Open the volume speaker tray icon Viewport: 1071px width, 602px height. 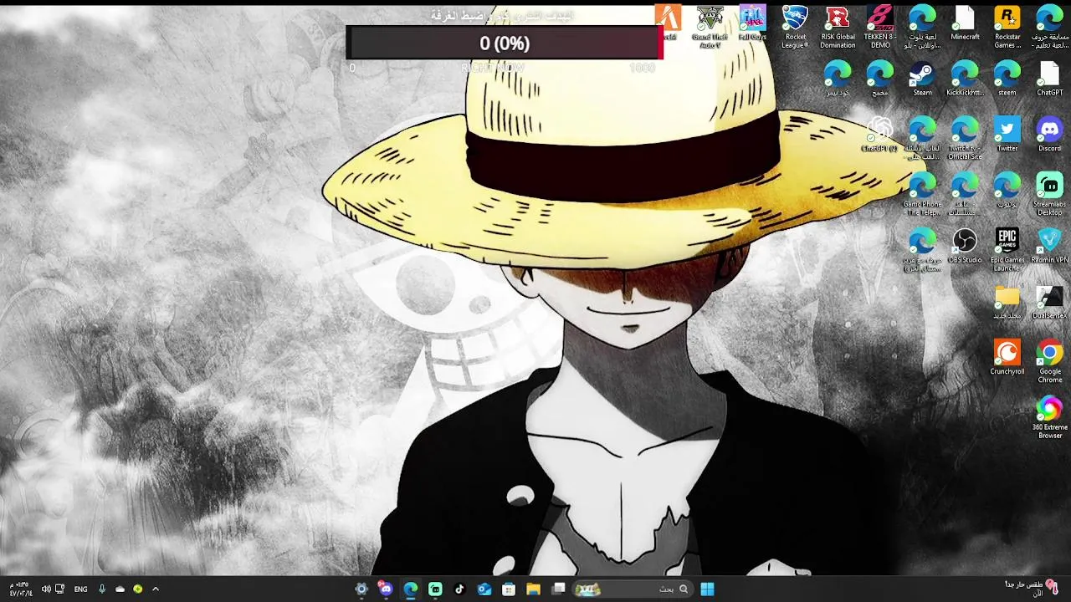point(45,589)
